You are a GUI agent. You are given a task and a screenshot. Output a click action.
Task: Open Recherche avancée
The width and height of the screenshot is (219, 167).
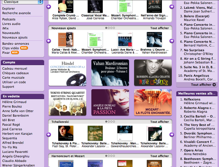[x=16, y=13]
